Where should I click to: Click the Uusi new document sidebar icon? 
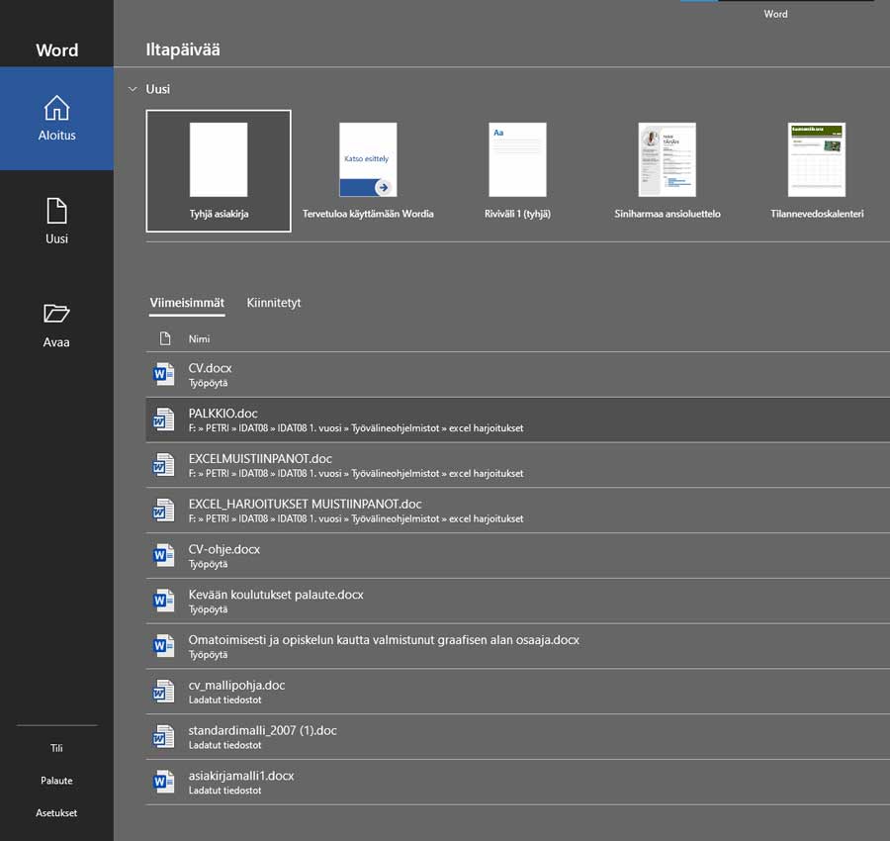pos(56,211)
